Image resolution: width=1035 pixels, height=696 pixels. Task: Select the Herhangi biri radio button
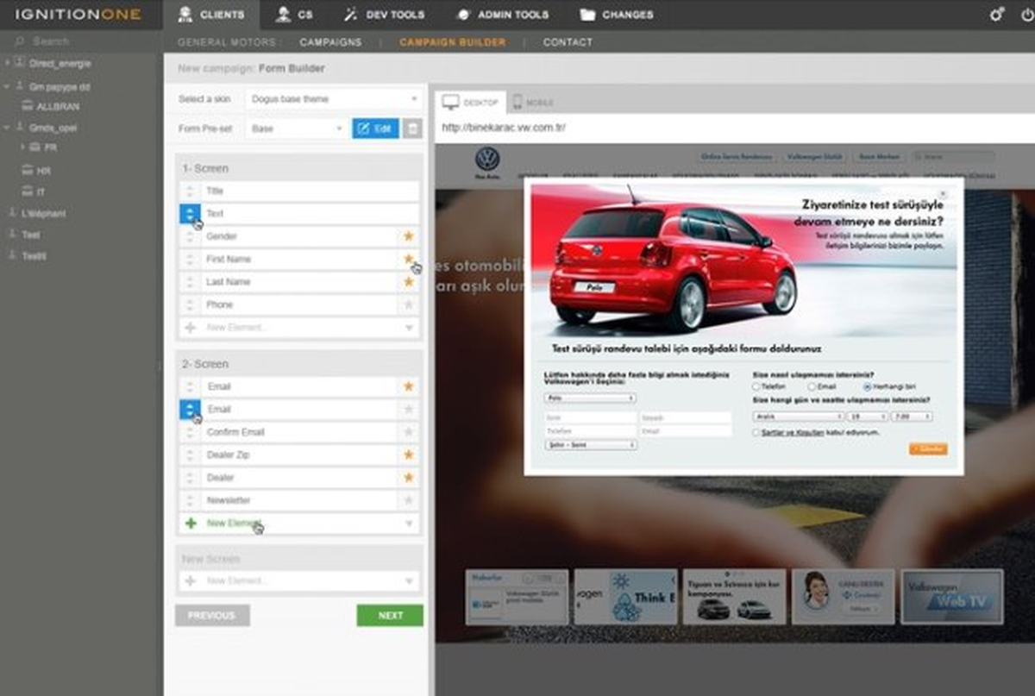point(866,387)
